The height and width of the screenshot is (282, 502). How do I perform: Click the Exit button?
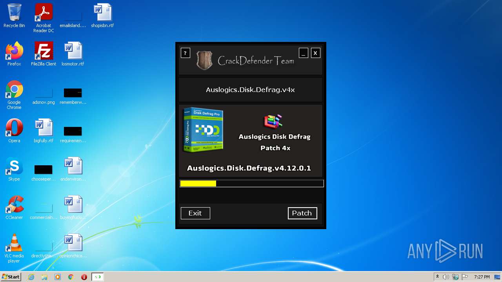[x=195, y=213]
